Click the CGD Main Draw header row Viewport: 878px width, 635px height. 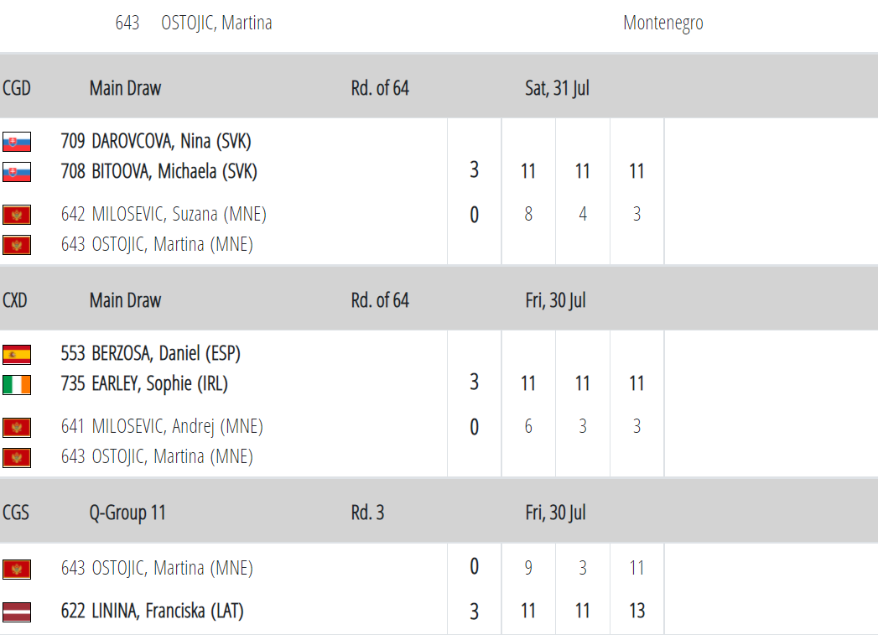coord(125,88)
